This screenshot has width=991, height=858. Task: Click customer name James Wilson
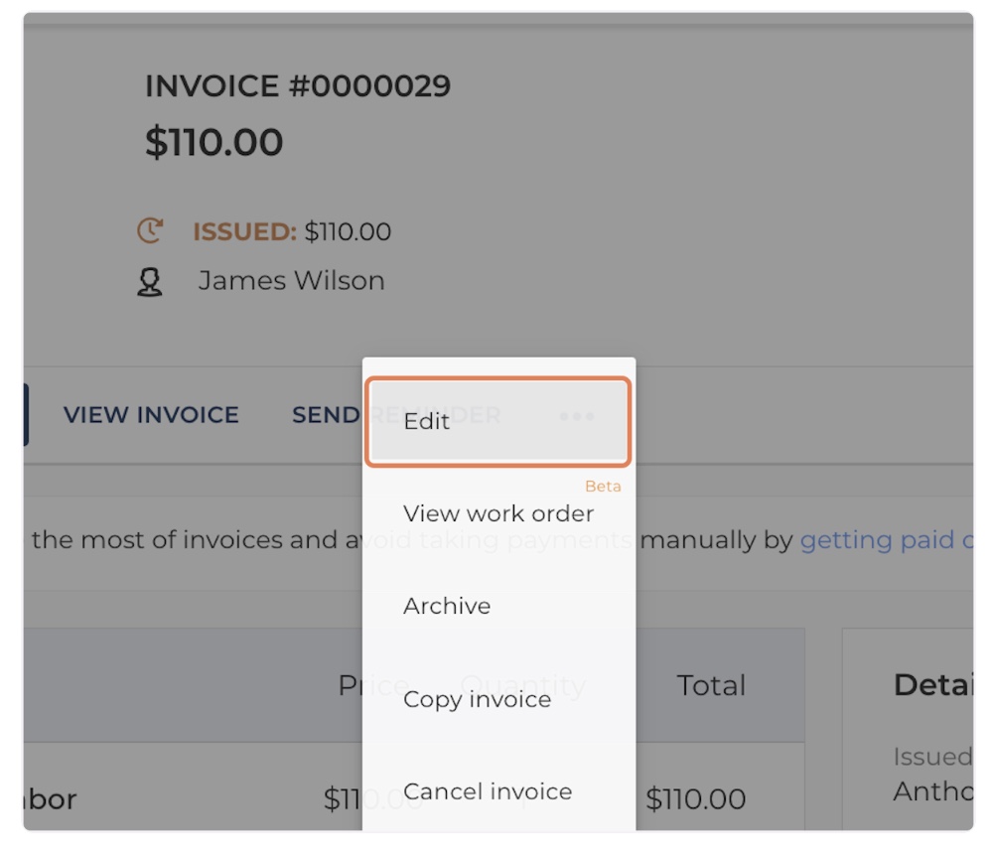pyautogui.click(x=291, y=281)
